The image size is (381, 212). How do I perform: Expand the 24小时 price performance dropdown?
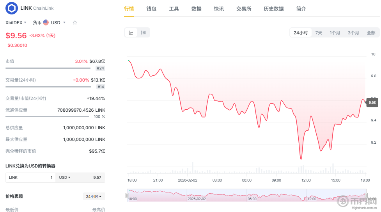pos(94,197)
